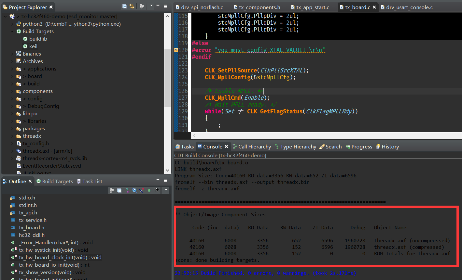Open the Tasks view tab
462x280 pixels.
(185, 147)
